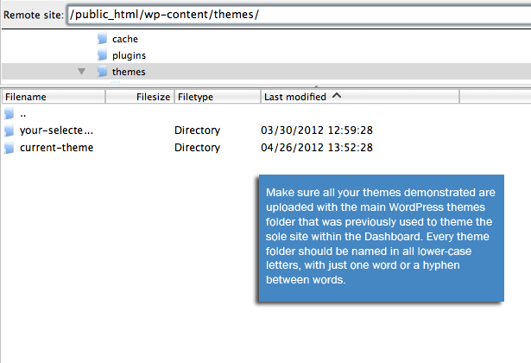Sort by Filesize column header

tap(140, 97)
